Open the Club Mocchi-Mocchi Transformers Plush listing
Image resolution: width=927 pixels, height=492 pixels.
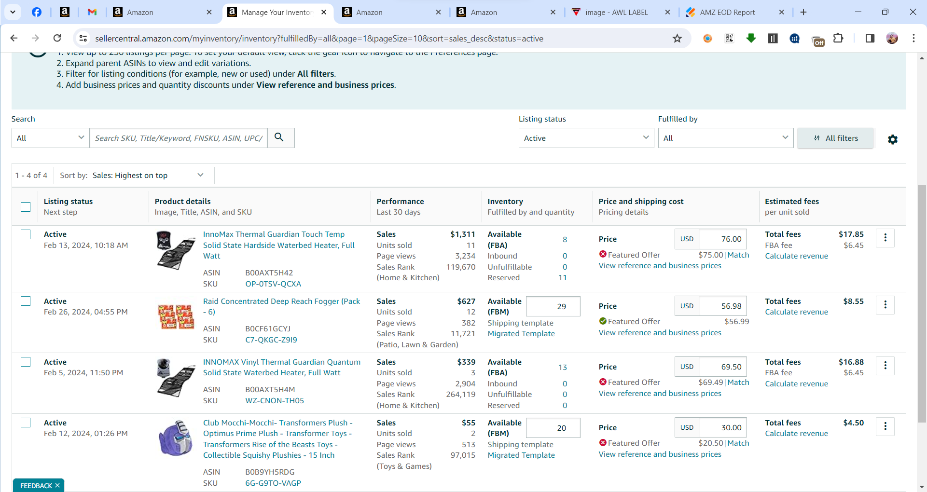pos(277,439)
